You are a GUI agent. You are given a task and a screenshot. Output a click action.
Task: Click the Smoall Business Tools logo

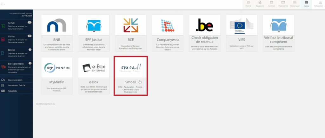point(131,68)
